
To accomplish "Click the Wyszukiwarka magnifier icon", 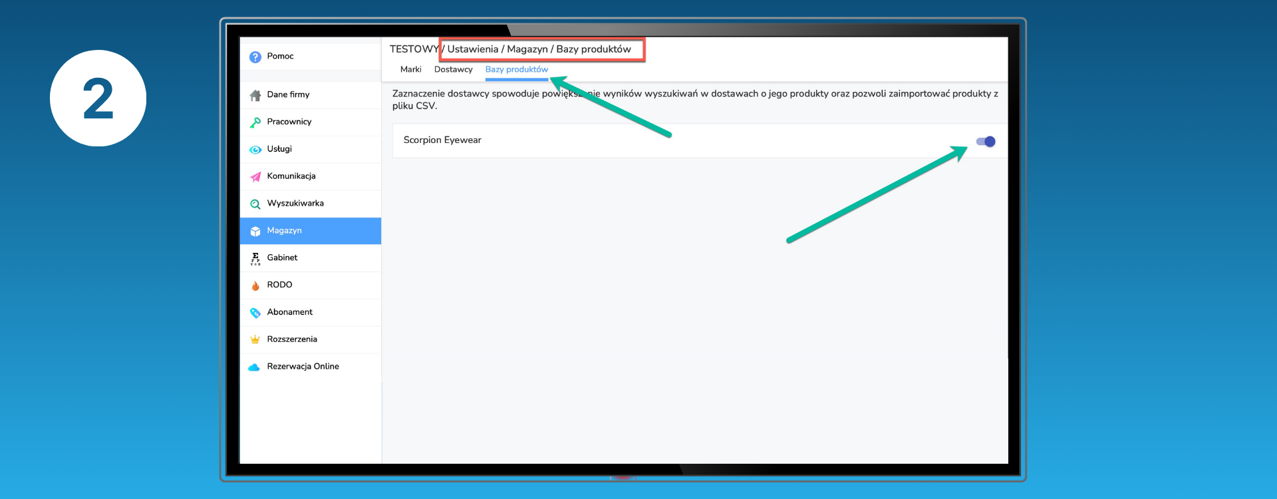I will pyautogui.click(x=255, y=204).
